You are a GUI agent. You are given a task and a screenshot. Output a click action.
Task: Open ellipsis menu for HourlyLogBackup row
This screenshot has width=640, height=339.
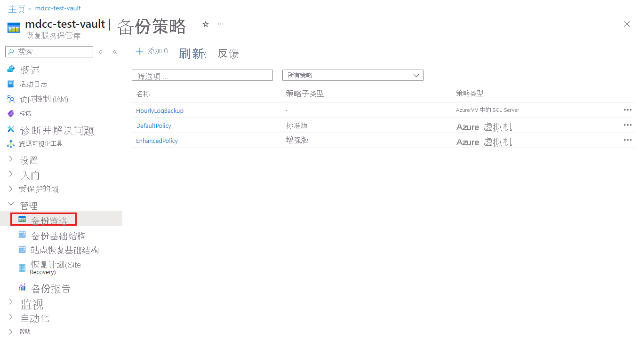coord(627,110)
